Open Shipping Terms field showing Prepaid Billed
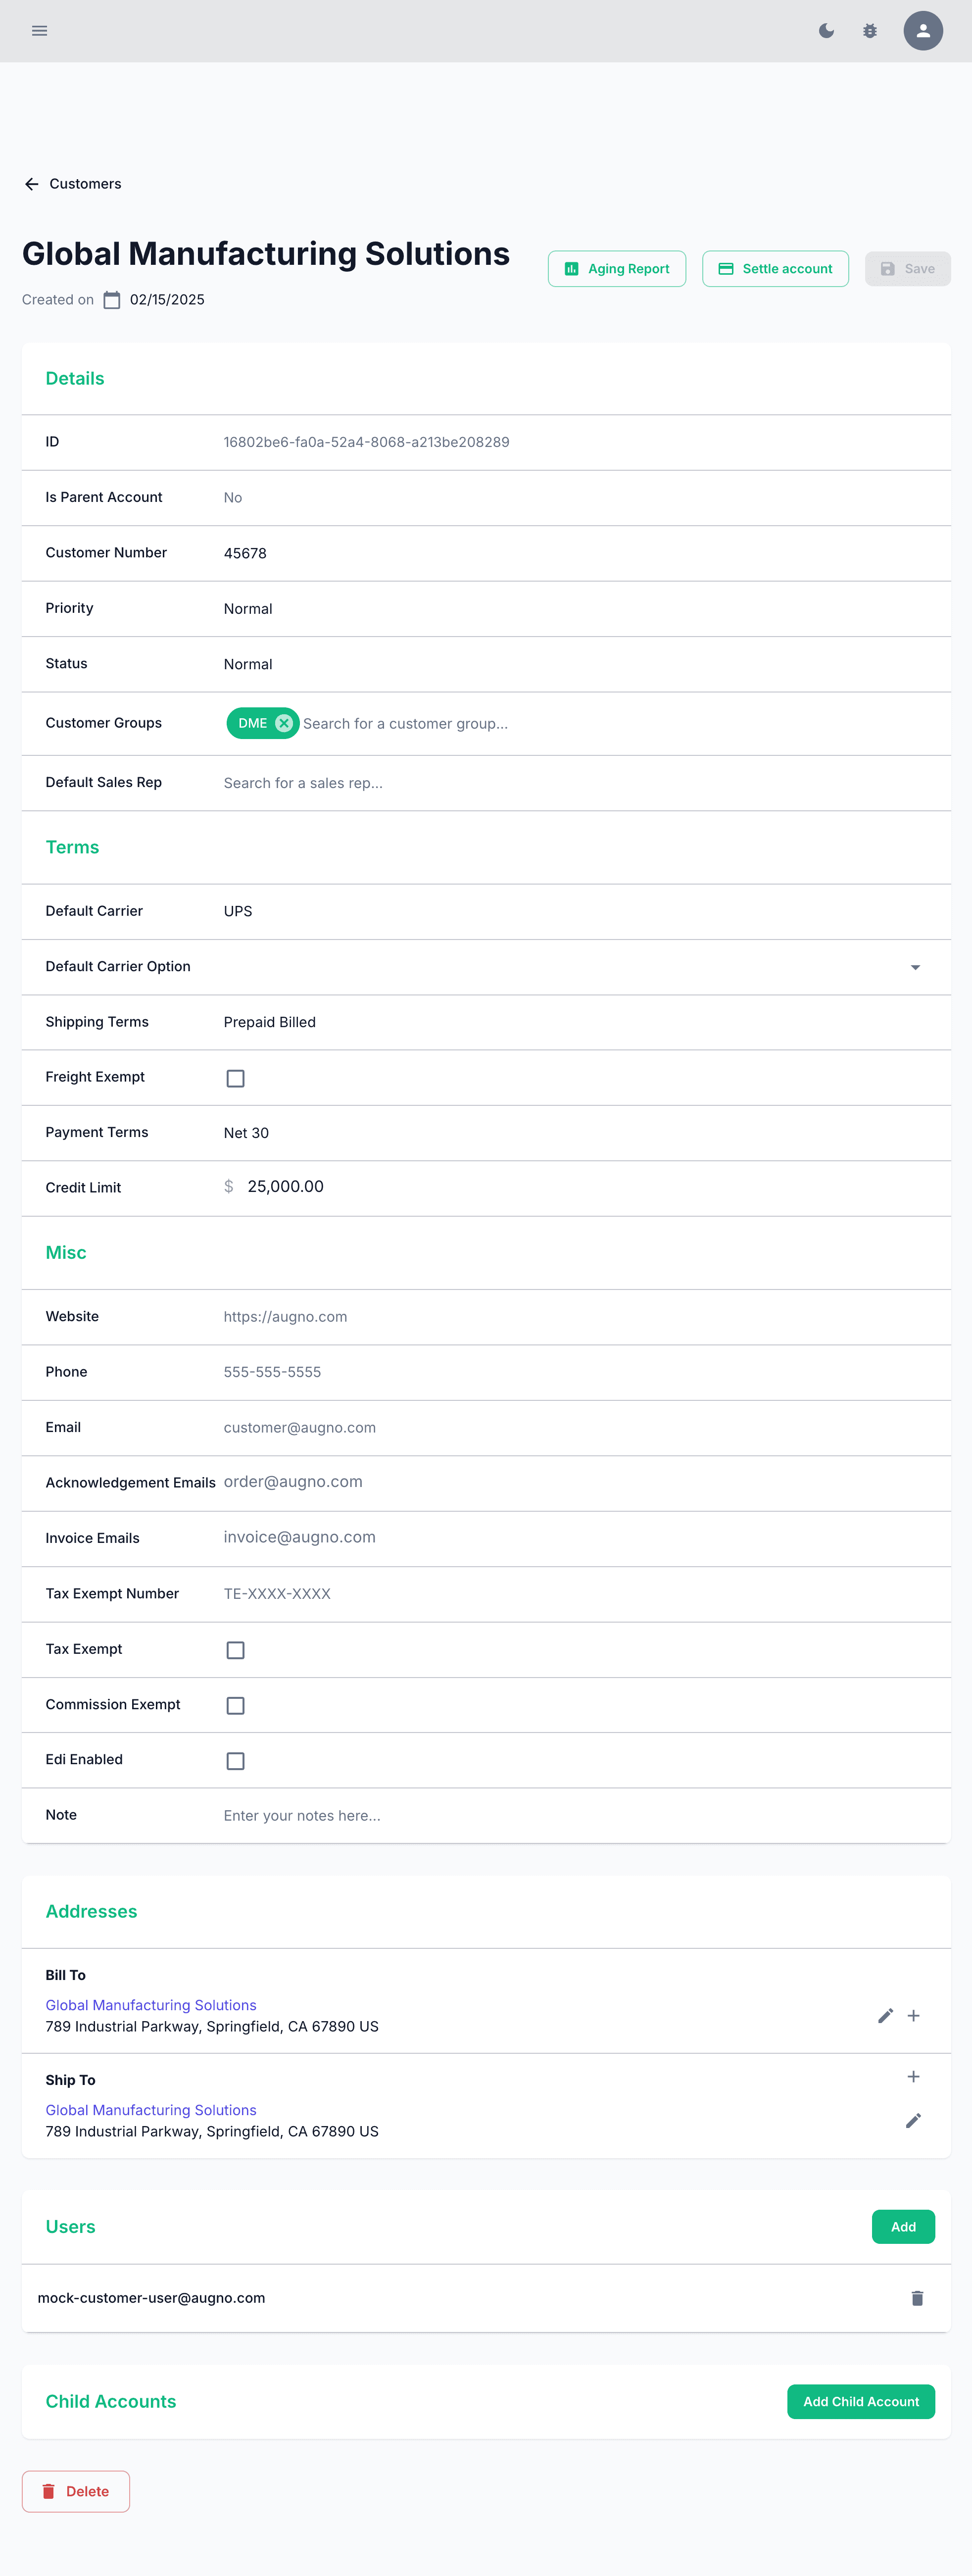This screenshot has width=972, height=2576. [574, 1022]
